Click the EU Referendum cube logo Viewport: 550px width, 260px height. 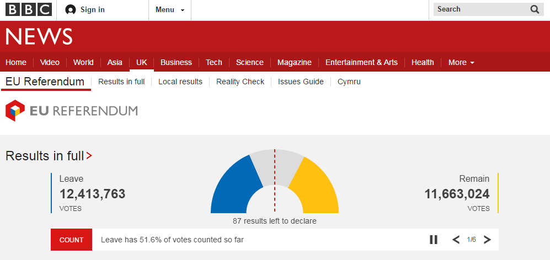[x=15, y=111]
